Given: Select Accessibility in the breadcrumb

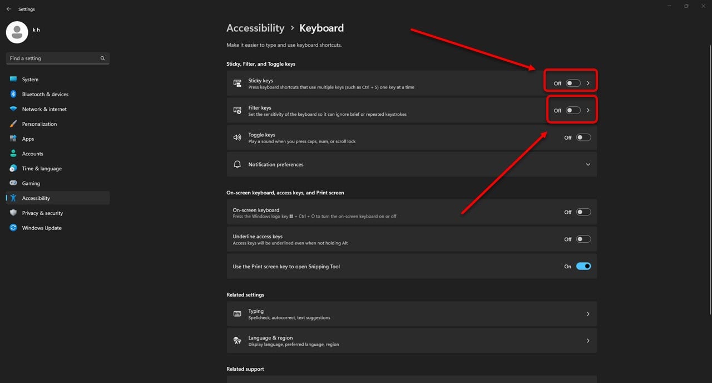Looking at the screenshot, I should [255, 28].
